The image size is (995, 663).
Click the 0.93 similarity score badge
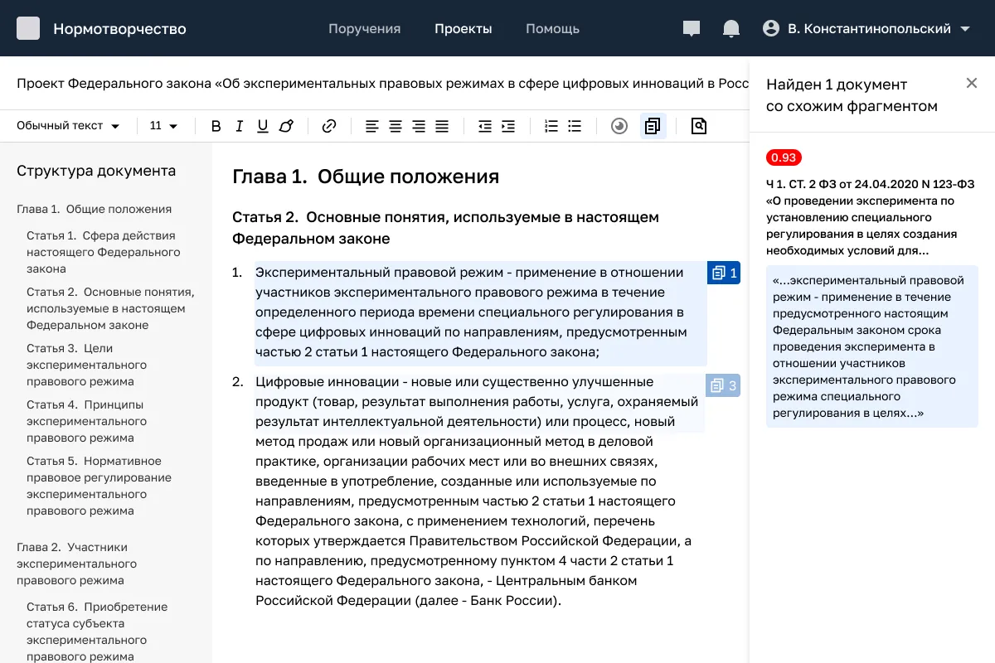pyautogui.click(x=784, y=157)
